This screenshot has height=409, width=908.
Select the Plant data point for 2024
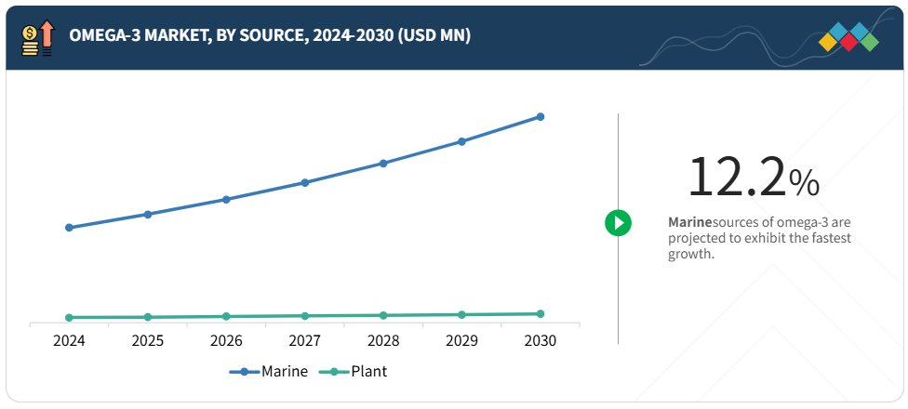[70, 318]
